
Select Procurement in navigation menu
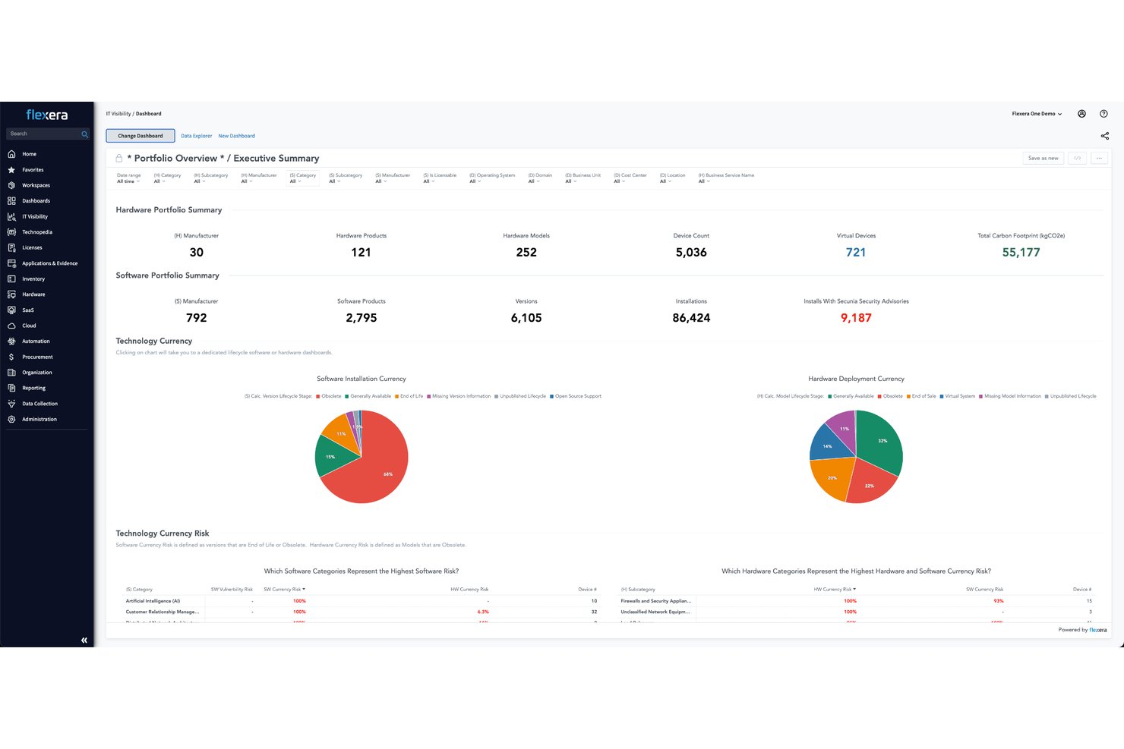[x=37, y=357]
